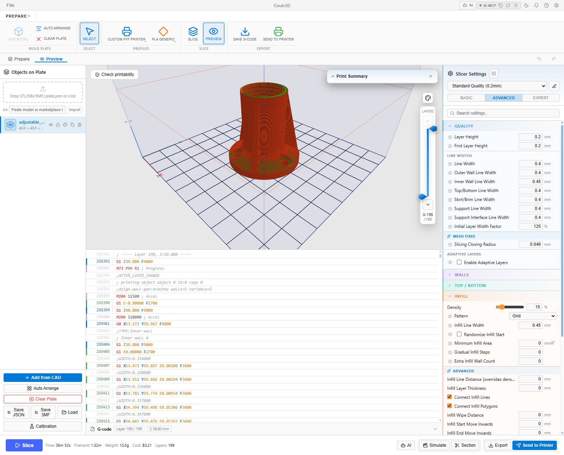Screen dimensions: 564x455
Task: Collapse the G-code panel chevron
Action: coord(435,429)
